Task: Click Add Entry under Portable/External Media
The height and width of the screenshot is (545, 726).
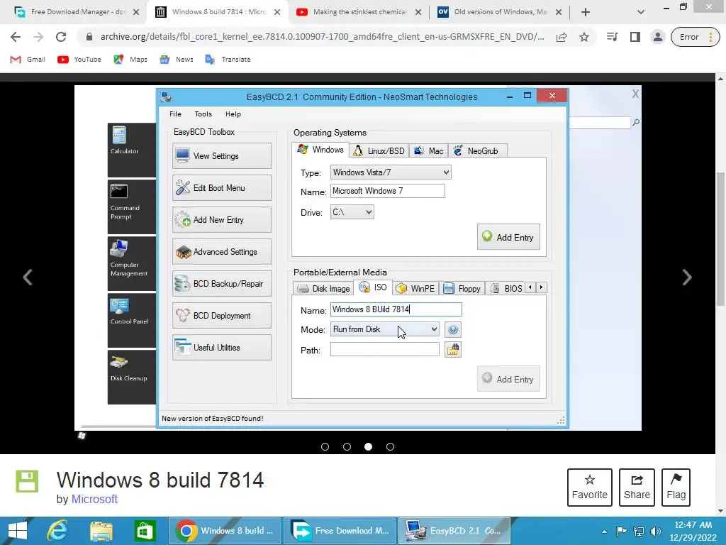Action: pyautogui.click(x=508, y=379)
